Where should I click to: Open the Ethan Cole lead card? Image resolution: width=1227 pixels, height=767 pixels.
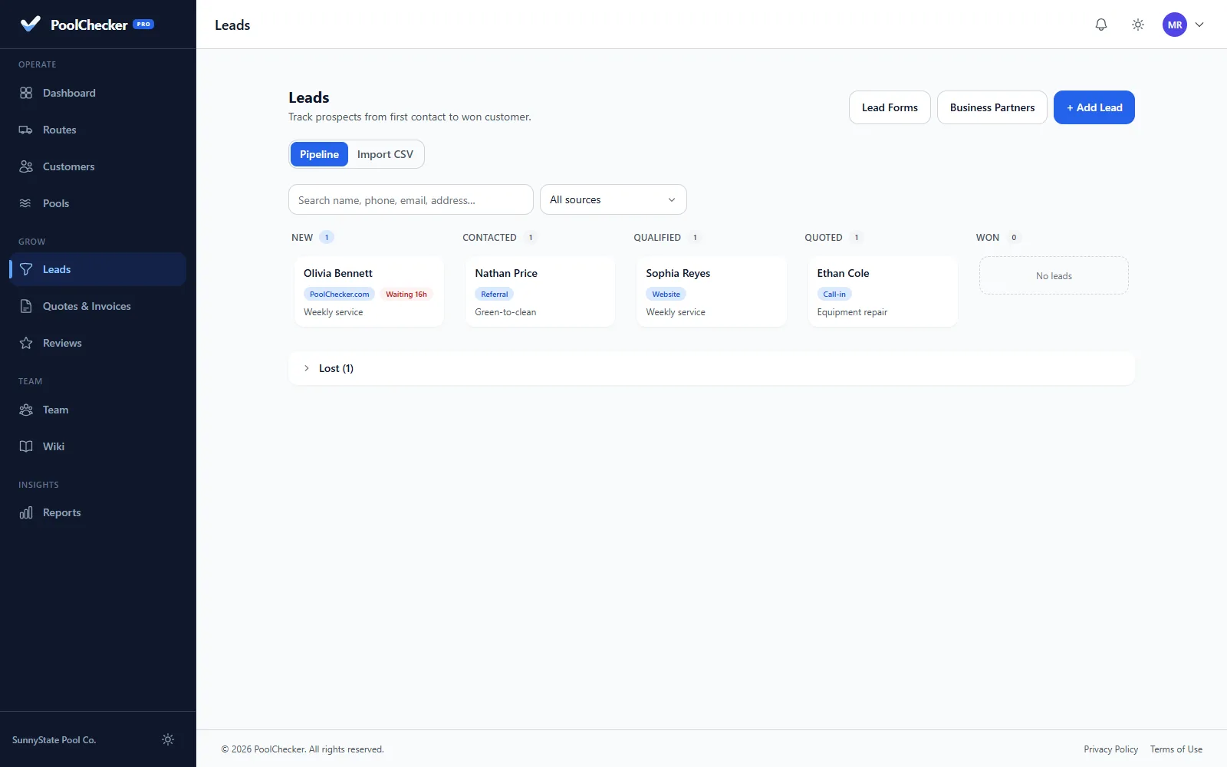pyautogui.click(x=883, y=291)
